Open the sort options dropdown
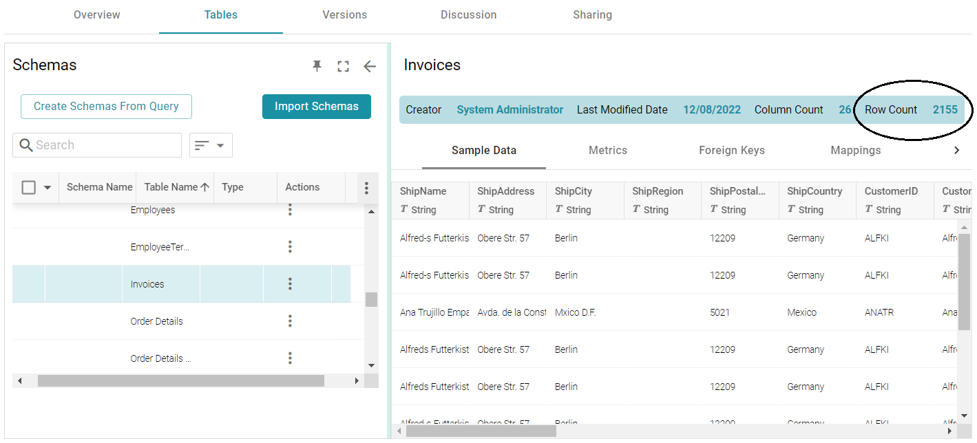The height and width of the screenshot is (443, 977). [211, 145]
